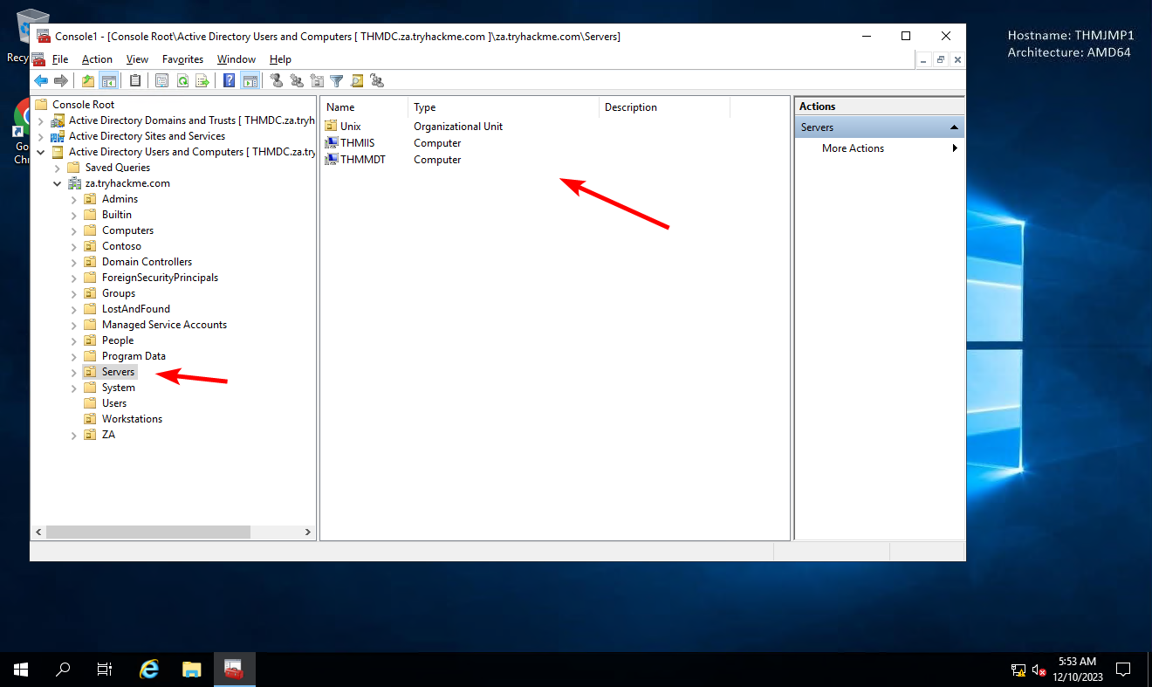
Task: Collapse za.tryhackme.com domain node
Action: (x=57, y=183)
